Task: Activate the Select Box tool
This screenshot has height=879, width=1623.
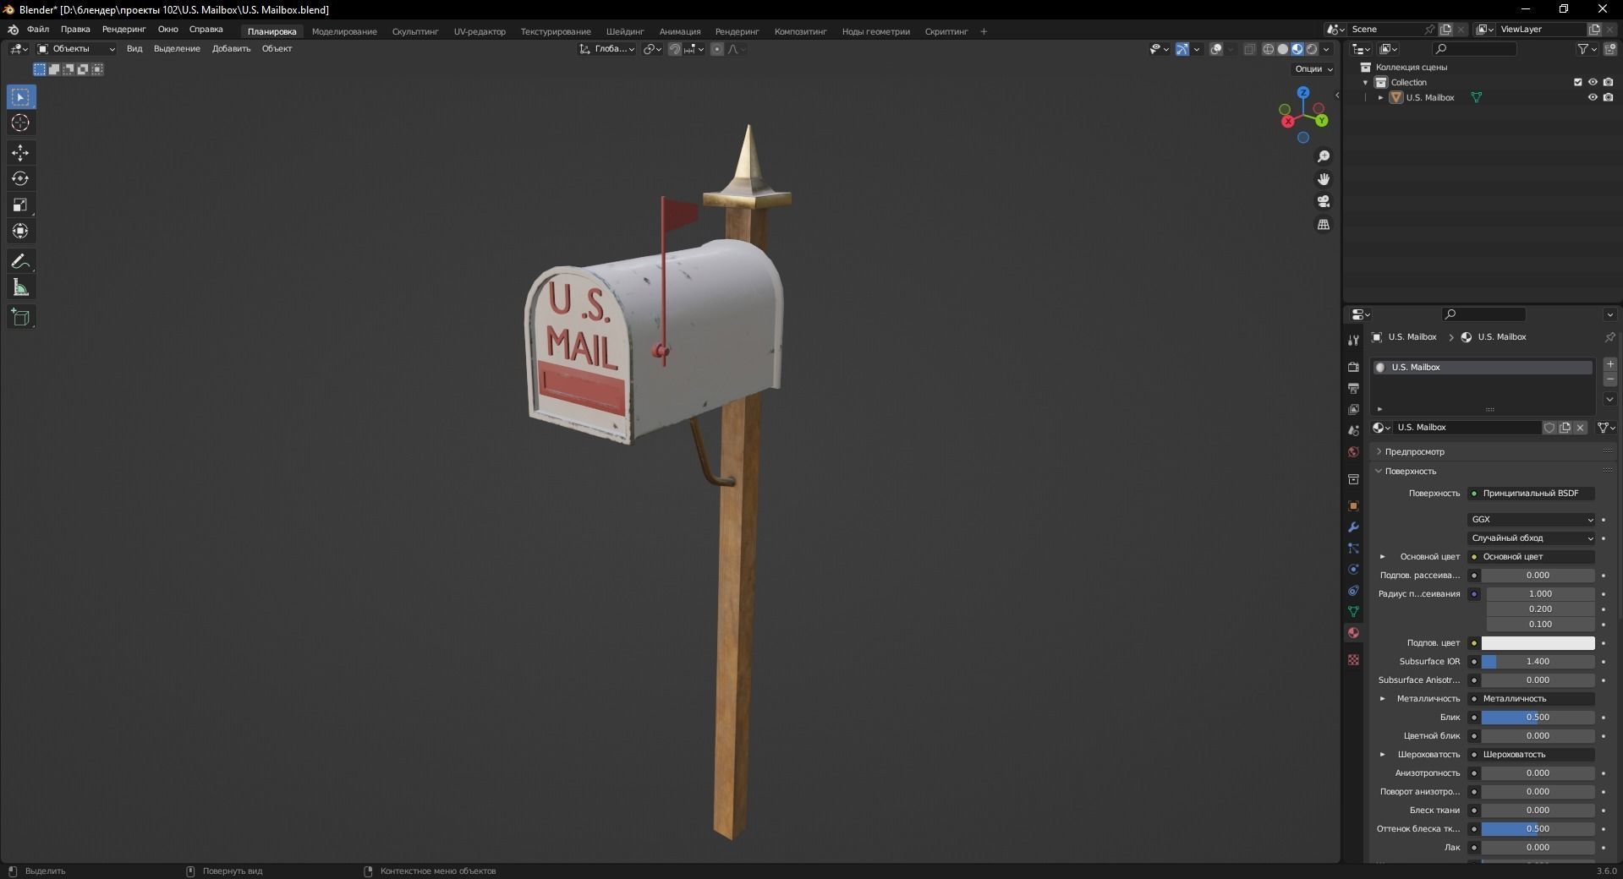Action: pos(20,97)
